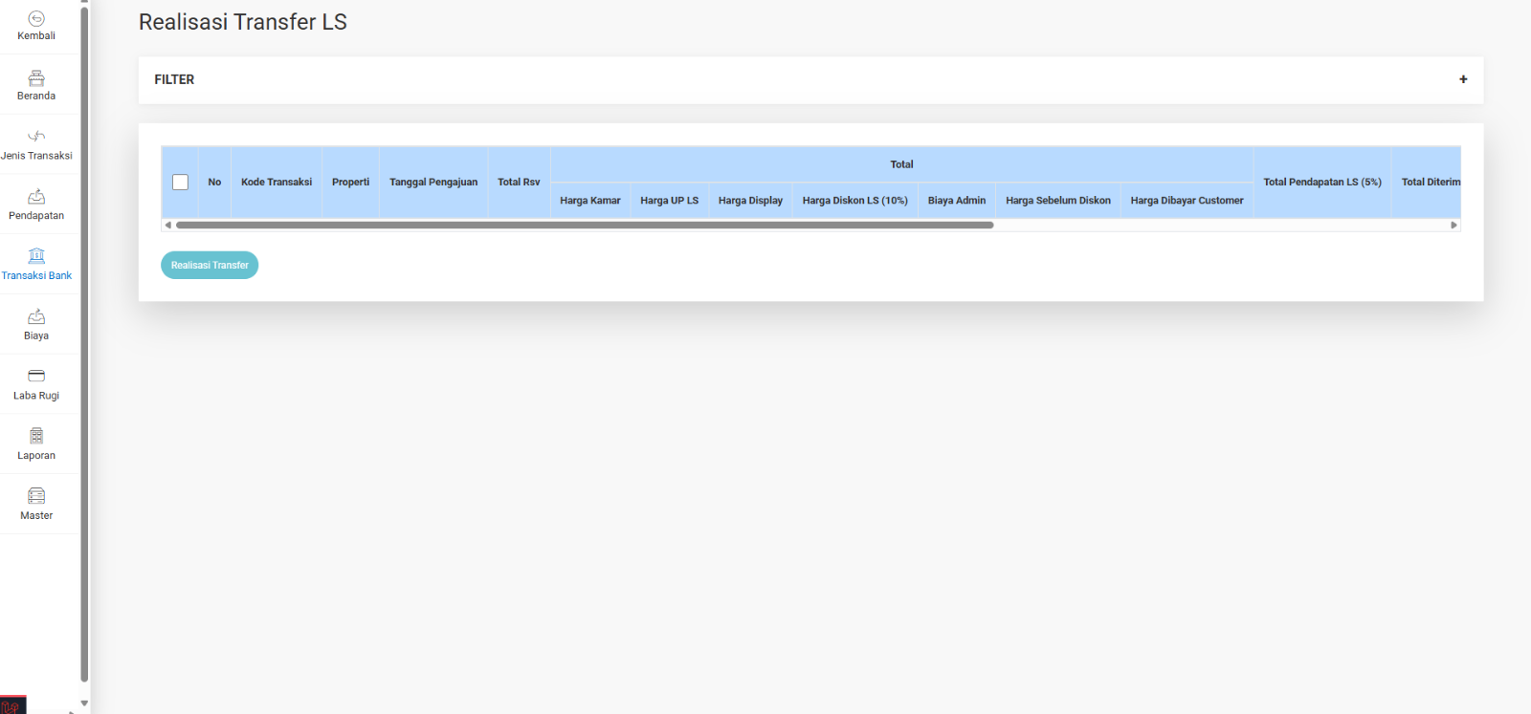Open the Biaya sidebar icon
Image resolution: width=1531 pixels, height=714 pixels.
[36, 316]
